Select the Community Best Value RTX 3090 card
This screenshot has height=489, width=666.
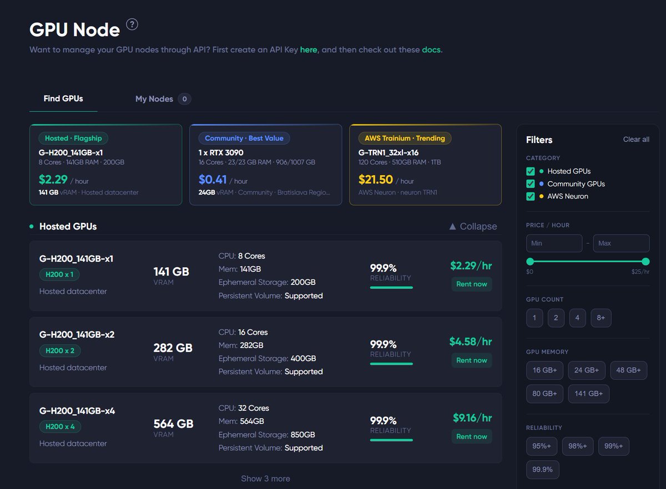click(265, 165)
